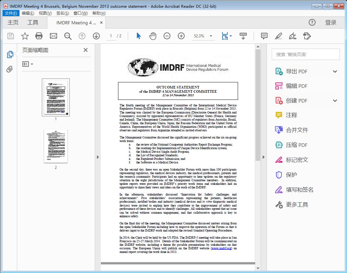This screenshot has height=273, width=347.
Task: Open the Page Thumbnails sidebar icon
Action: pyautogui.click(x=10, y=54)
